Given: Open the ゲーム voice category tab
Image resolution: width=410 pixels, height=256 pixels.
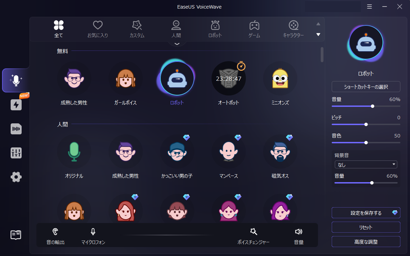Looking at the screenshot, I should coord(254,29).
